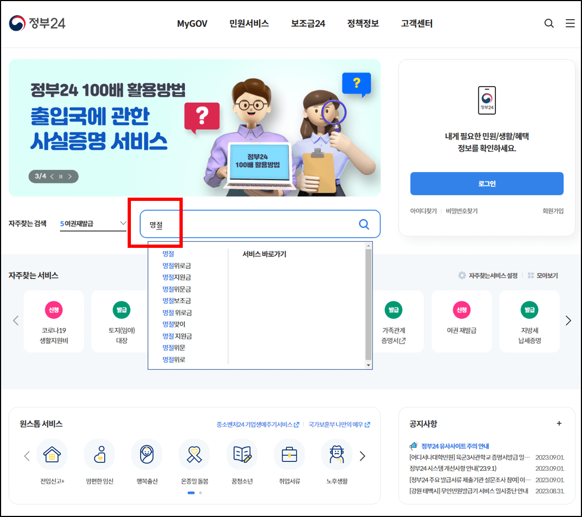Select the 여권 재발급 service icon

coord(461,308)
